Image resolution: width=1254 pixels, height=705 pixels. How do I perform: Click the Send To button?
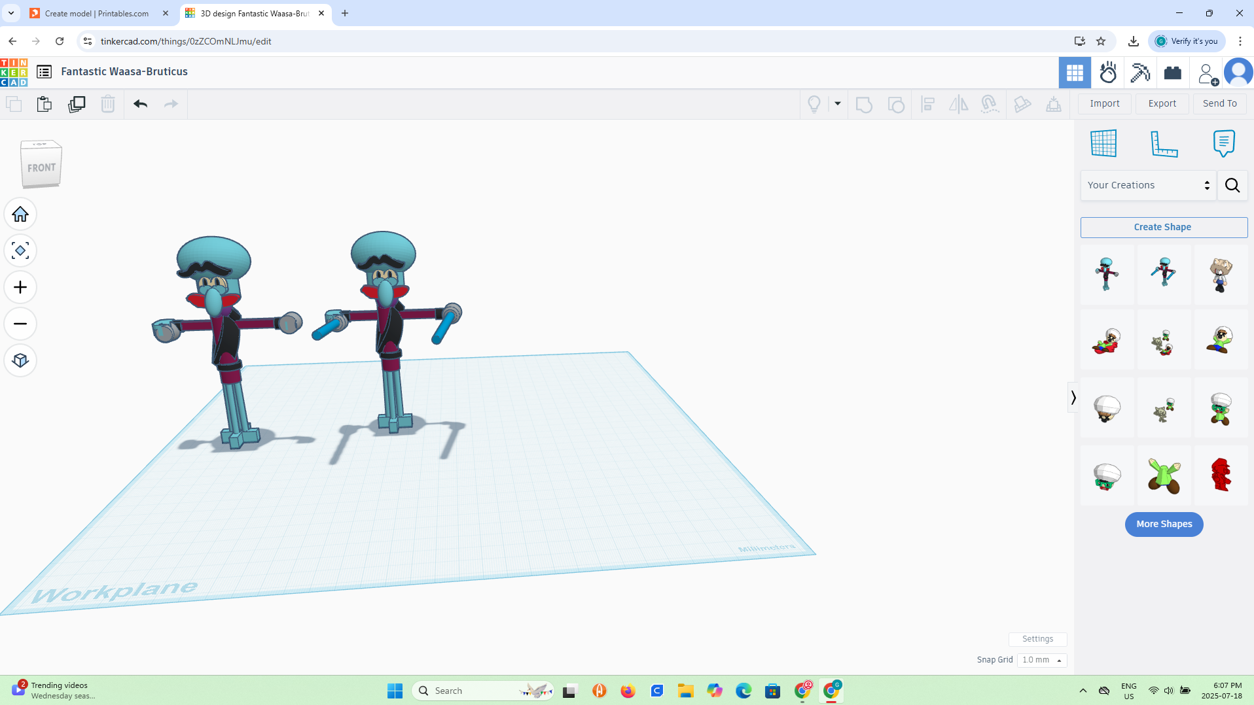[1220, 103]
